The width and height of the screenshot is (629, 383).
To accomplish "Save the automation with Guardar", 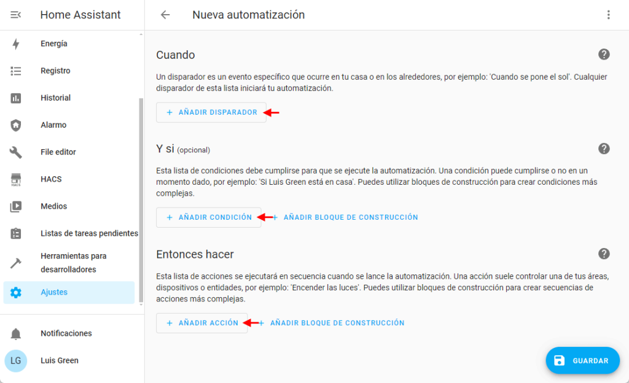I will [x=582, y=360].
